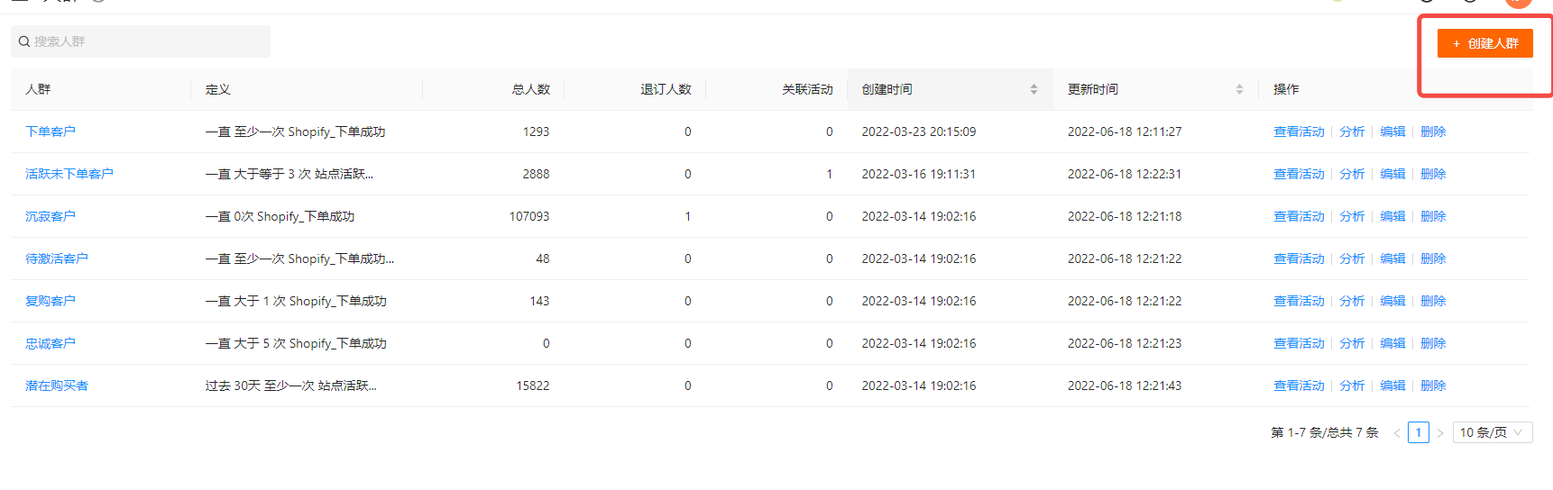The image size is (1553, 490).
Task: Click the previous page arrow
Action: coord(1397,433)
